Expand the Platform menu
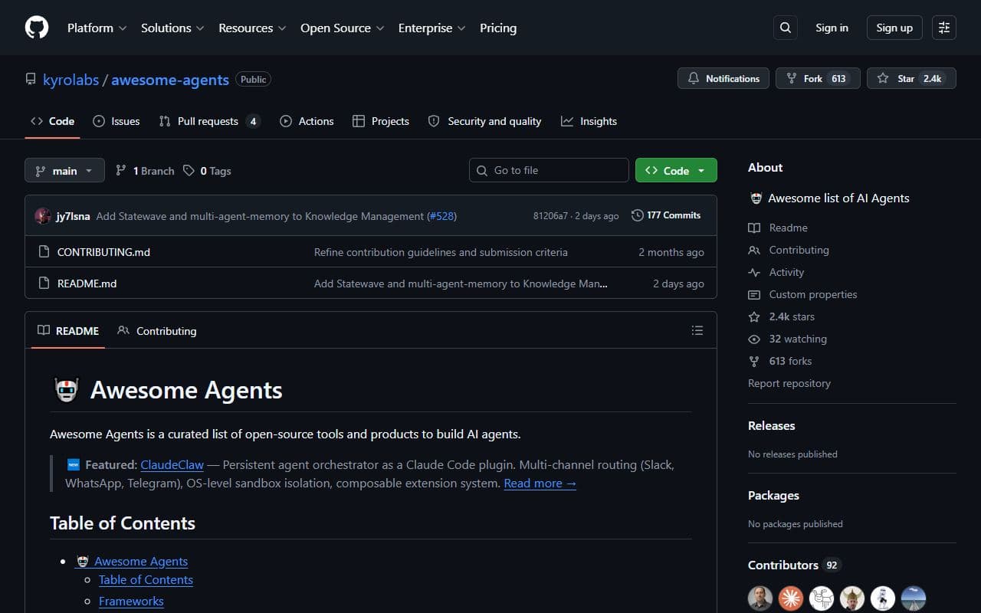 [97, 28]
